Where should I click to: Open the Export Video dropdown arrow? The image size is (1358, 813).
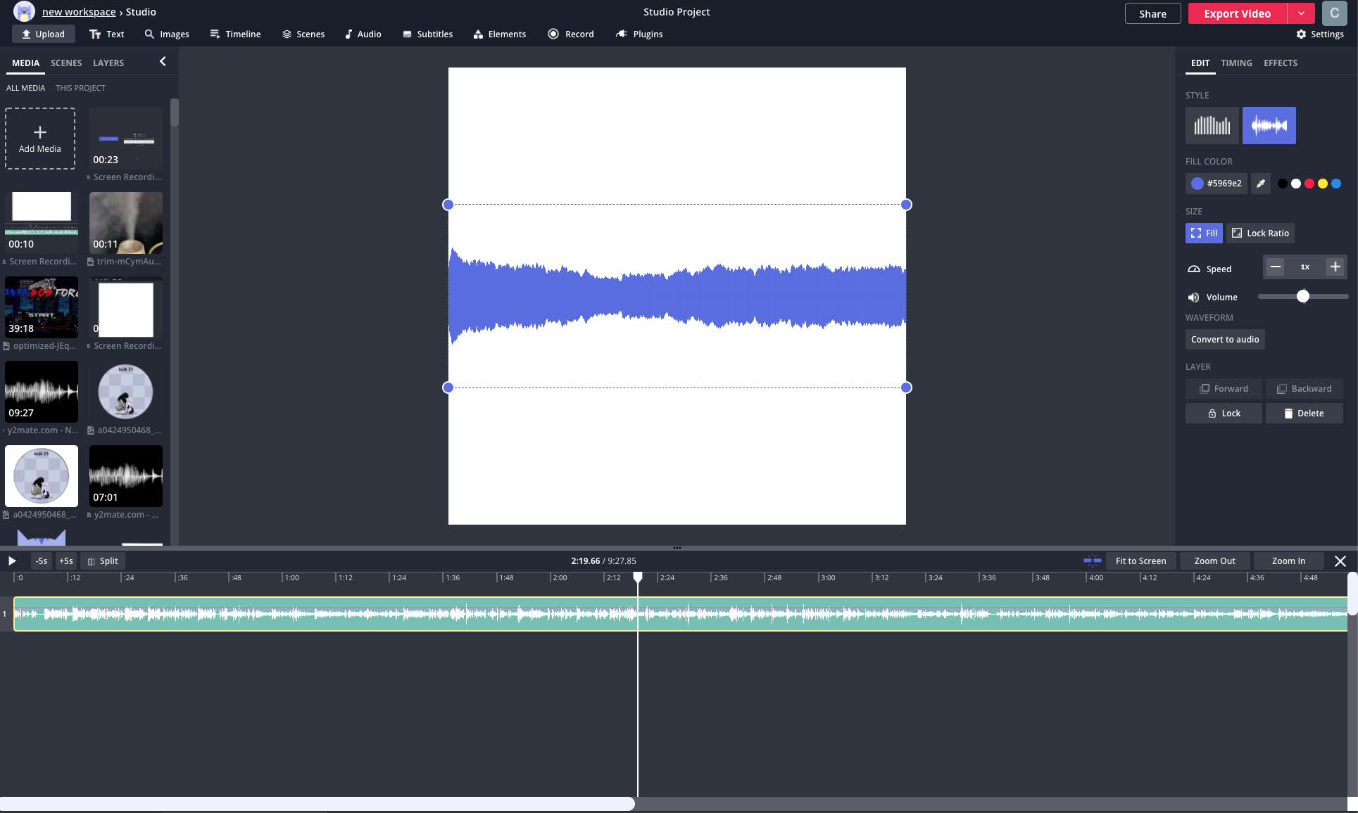1302,13
